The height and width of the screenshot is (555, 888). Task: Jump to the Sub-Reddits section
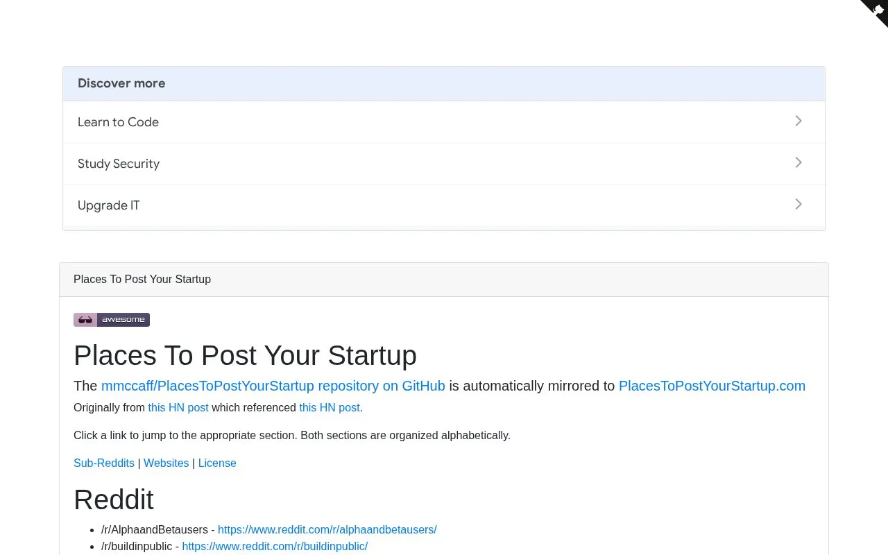coord(104,463)
